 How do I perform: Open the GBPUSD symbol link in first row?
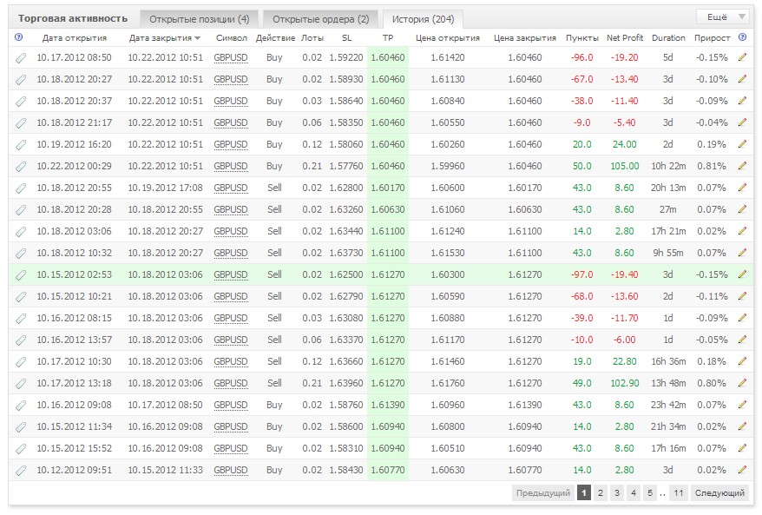tap(231, 57)
